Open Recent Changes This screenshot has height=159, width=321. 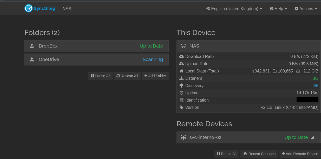[259, 154]
